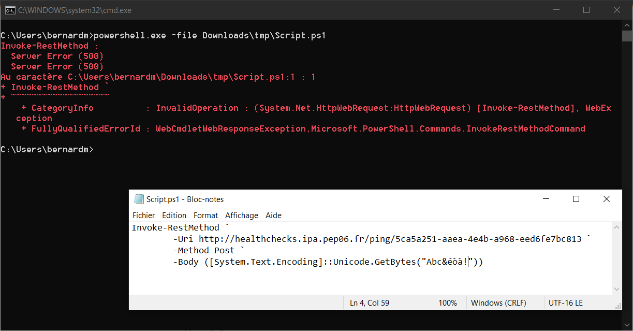The image size is (633, 331).
Task: Click the Ln 4, Col 59 position indicator
Action: (369, 303)
